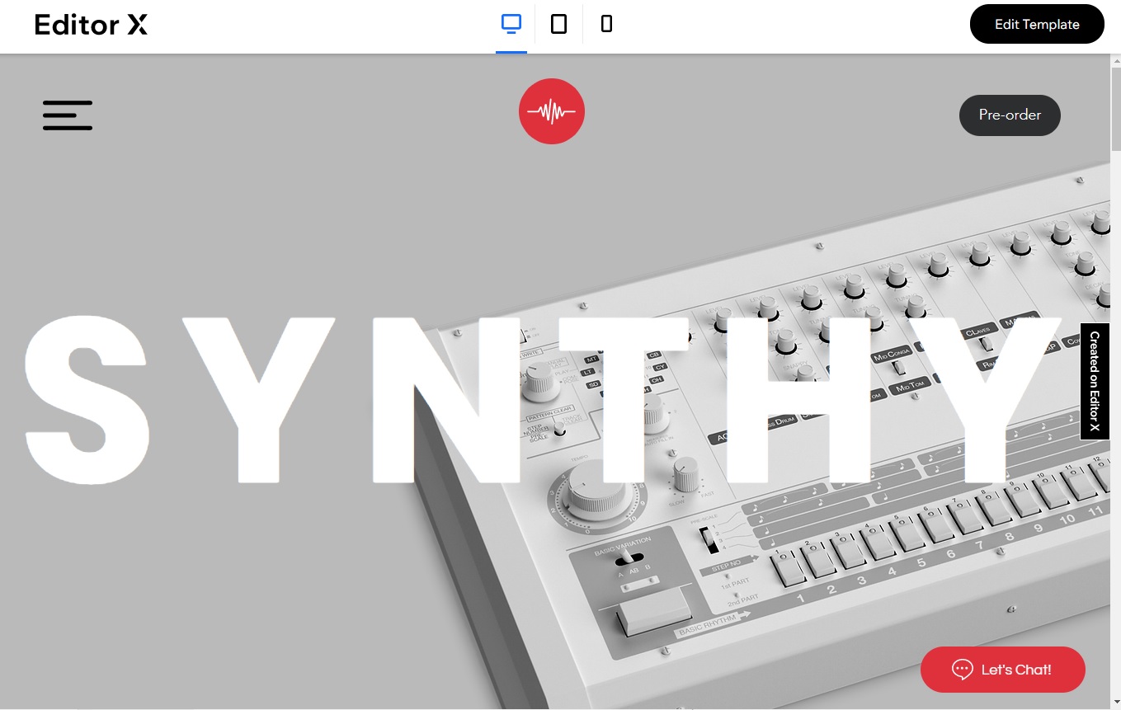Click the Created on Editor X side tab
1121x710 pixels.
(x=1095, y=381)
